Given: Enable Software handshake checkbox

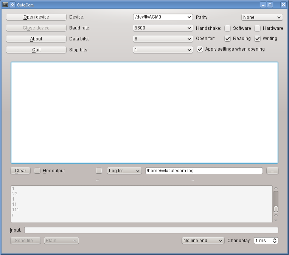Looking at the screenshot, I should pyautogui.click(x=228, y=28).
